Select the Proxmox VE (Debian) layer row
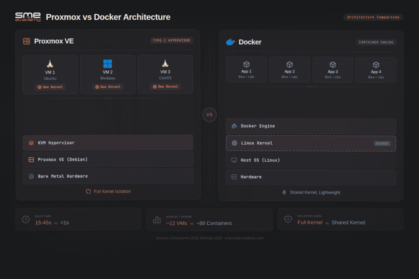The height and width of the screenshot is (279, 419). point(108,159)
